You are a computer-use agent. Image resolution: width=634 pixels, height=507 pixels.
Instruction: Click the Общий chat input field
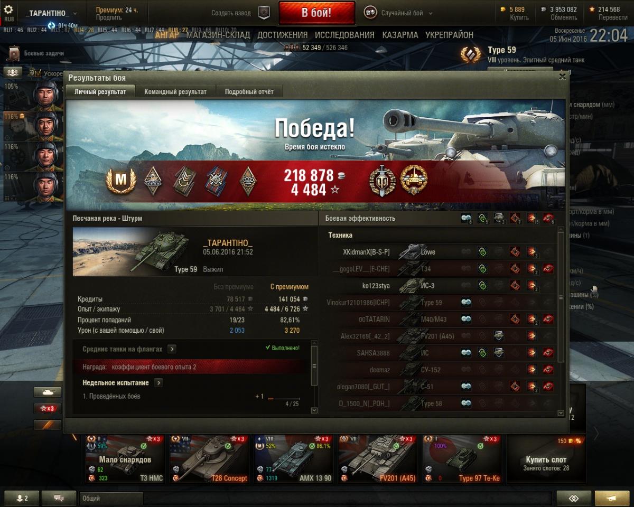(111, 498)
